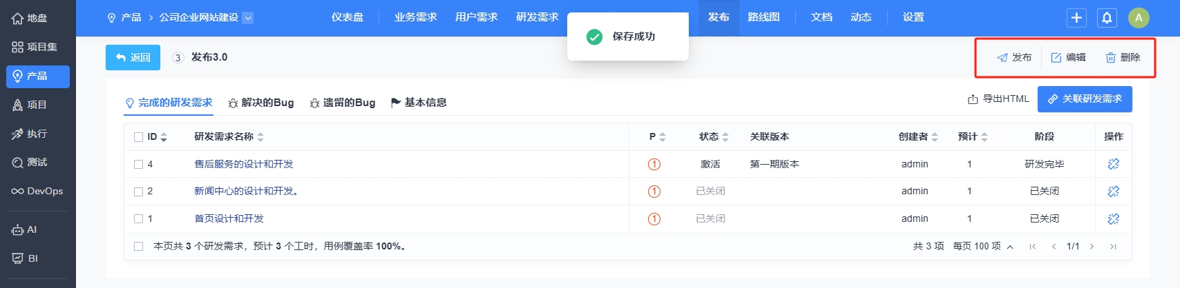Tick the checkbox for story ID 4
The width and height of the screenshot is (1180, 288).
point(138,164)
